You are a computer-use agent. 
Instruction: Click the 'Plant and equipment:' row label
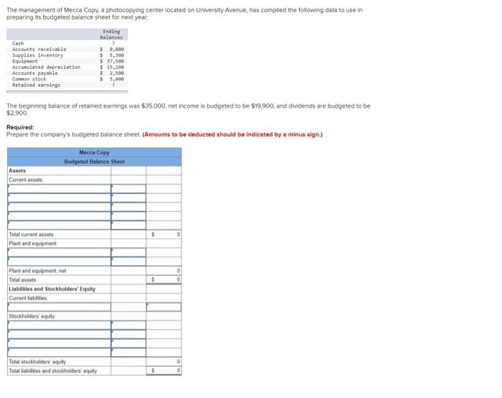coord(33,244)
